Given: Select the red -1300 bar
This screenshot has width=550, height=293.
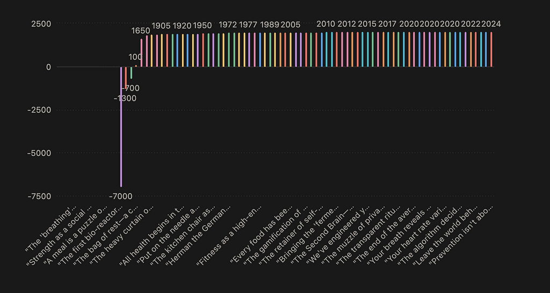Looking at the screenshot, I should tap(126, 78).
